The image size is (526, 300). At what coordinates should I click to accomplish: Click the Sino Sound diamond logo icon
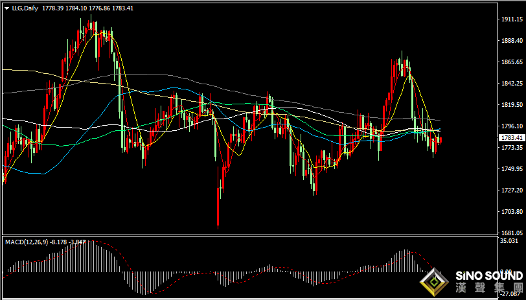pos(434,283)
